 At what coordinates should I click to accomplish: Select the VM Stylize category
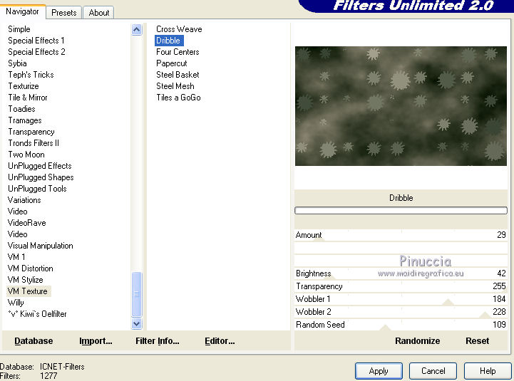pos(25,280)
